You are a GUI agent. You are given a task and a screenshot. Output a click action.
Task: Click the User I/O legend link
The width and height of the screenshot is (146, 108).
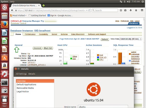click(103, 57)
